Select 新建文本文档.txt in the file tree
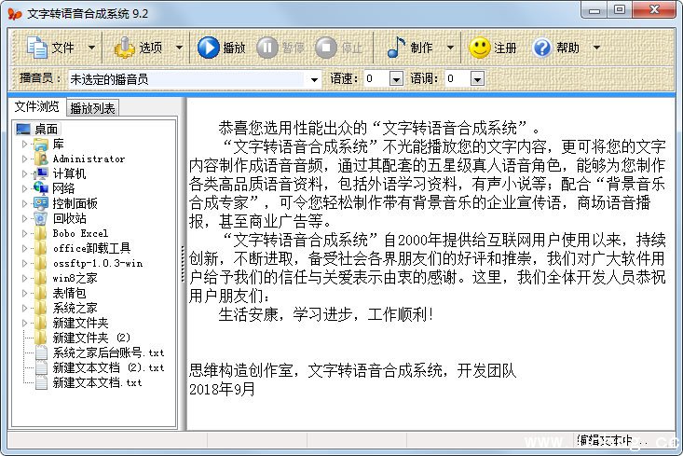The width and height of the screenshot is (683, 456). click(97, 382)
